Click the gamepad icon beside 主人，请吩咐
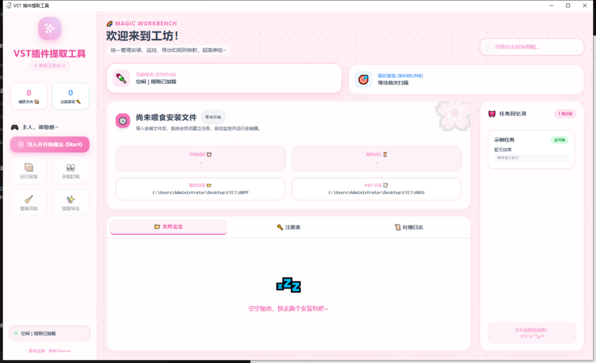 pos(13,126)
